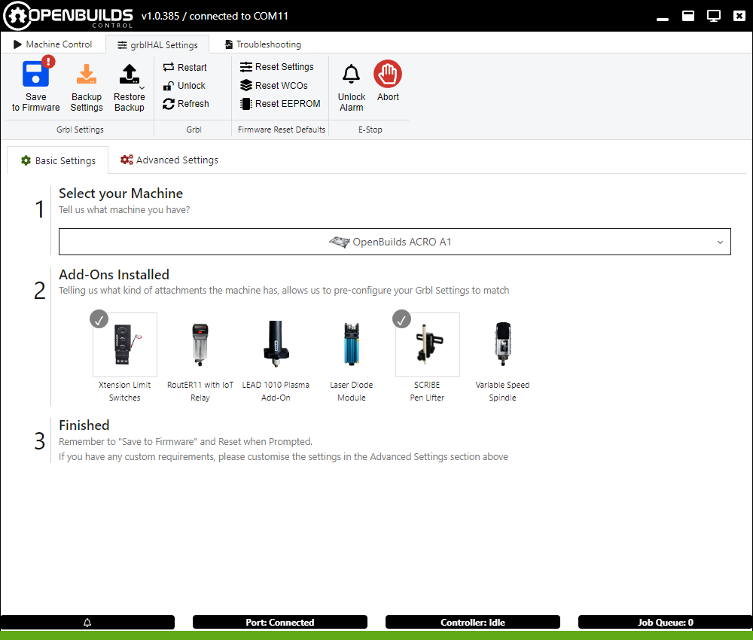Open the Troubleshooting tab
Viewport: 753px width, 640px height.
click(x=263, y=44)
